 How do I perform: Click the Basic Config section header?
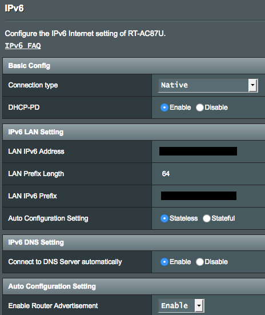(134, 66)
